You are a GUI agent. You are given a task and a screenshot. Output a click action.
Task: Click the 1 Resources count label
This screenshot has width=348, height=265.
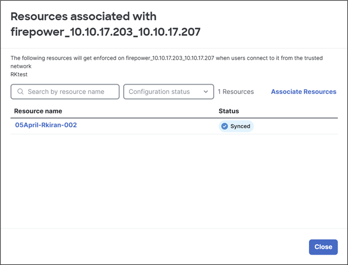click(236, 91)
